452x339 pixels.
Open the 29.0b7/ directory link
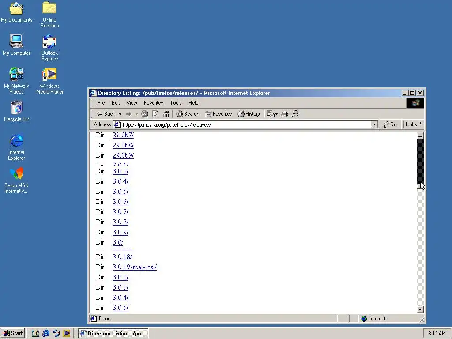123,135
